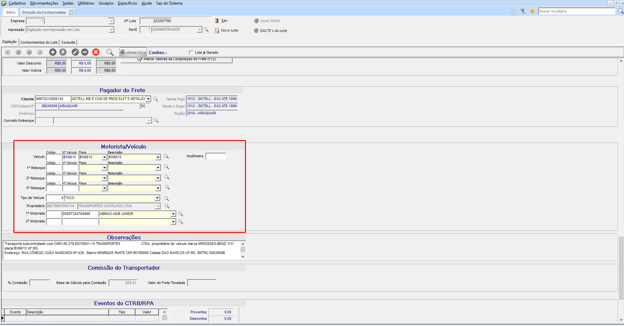Click DACTE's do Lote button
Viewport: 624px width, 326px height.
(271, 31)
